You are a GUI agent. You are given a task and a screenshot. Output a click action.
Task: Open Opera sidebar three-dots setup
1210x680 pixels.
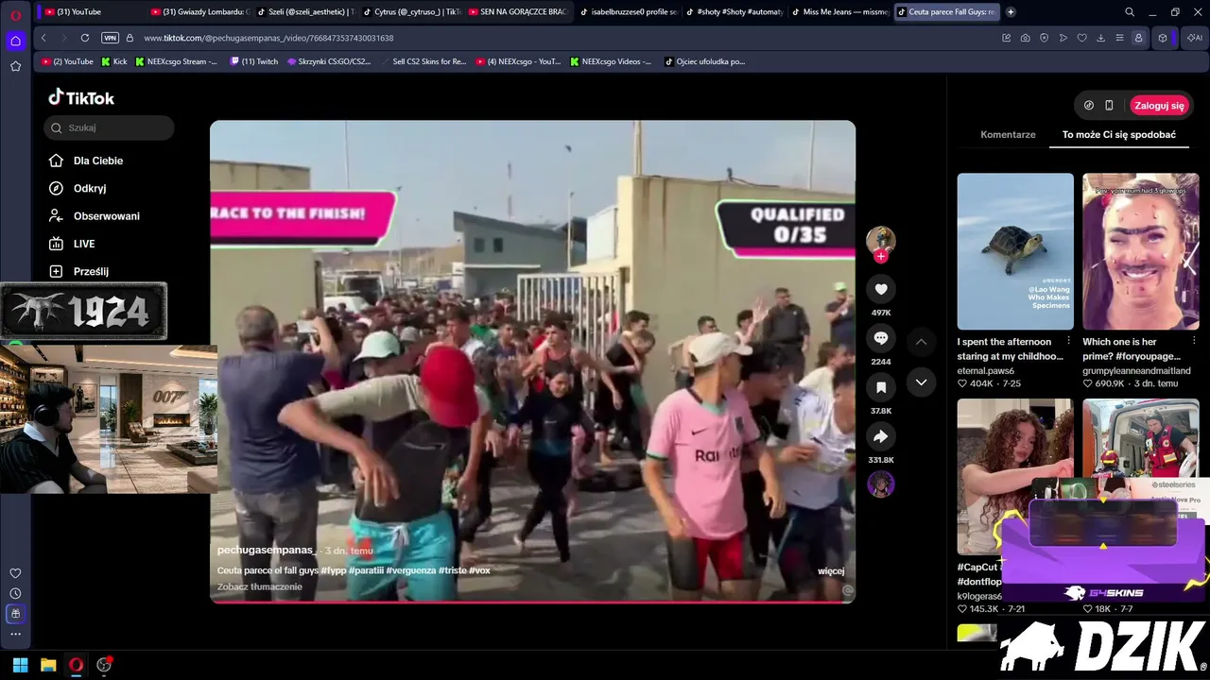tap(15, 634)
